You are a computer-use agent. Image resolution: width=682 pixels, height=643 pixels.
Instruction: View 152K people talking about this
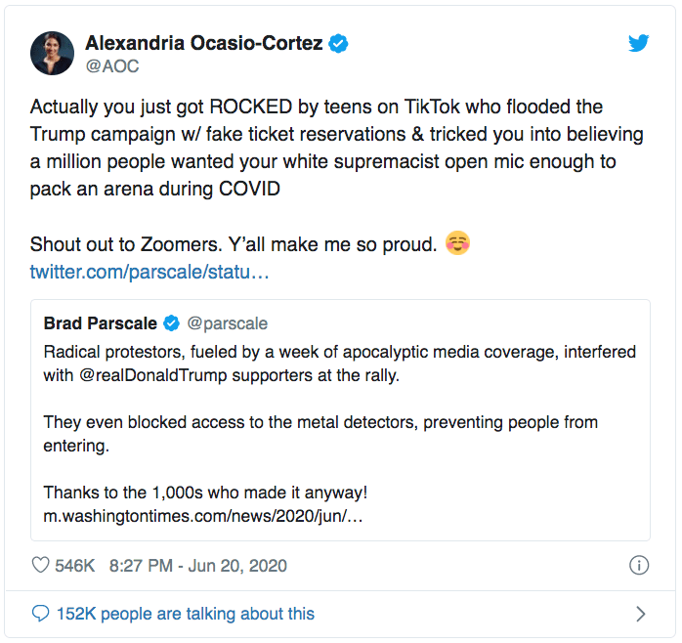pyautogui.click(x=186, y=614)
